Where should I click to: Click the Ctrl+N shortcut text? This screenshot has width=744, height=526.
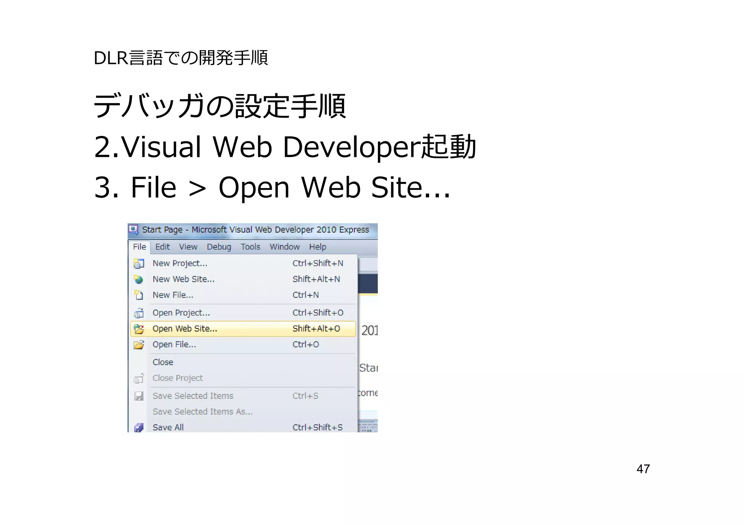(x=306, y=295)
